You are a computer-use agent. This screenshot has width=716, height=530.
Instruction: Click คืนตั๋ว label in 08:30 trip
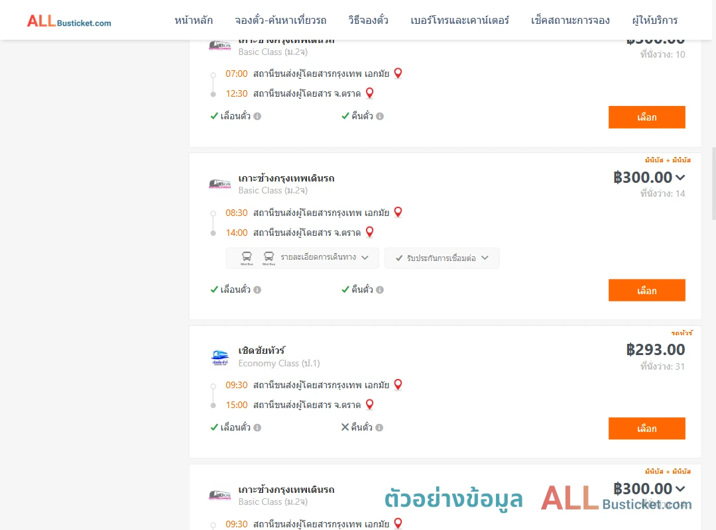pyautogui.click(x=362, y=290)
